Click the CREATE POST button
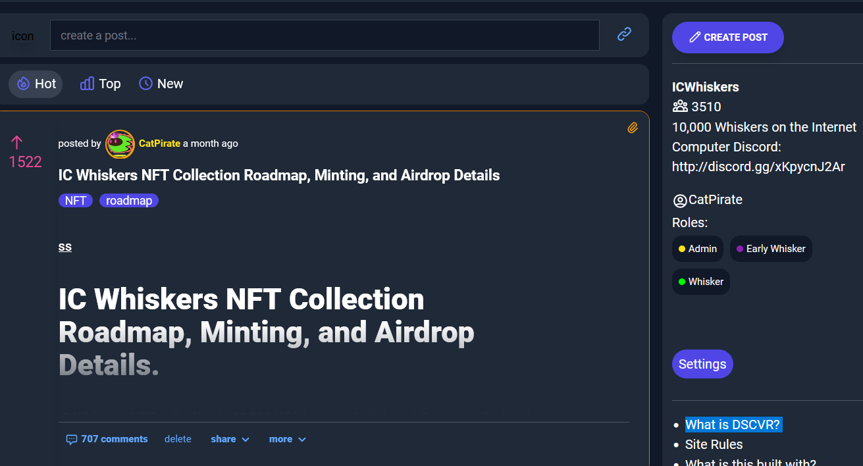The image size is (863, 466). 728,38
